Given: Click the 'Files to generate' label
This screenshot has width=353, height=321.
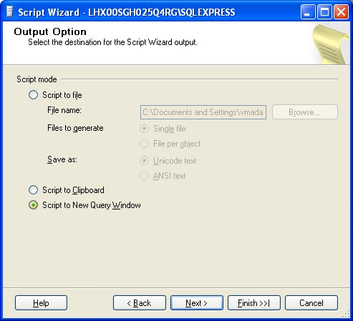Looking at the screenshot, I should pyautogui.click(x=75, y=128).
